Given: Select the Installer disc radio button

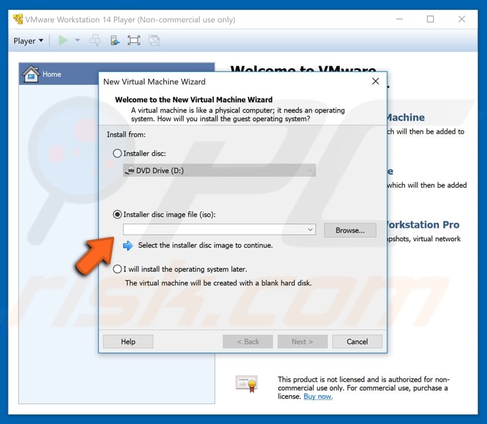Looking at the screenshot, I should 117,153.
